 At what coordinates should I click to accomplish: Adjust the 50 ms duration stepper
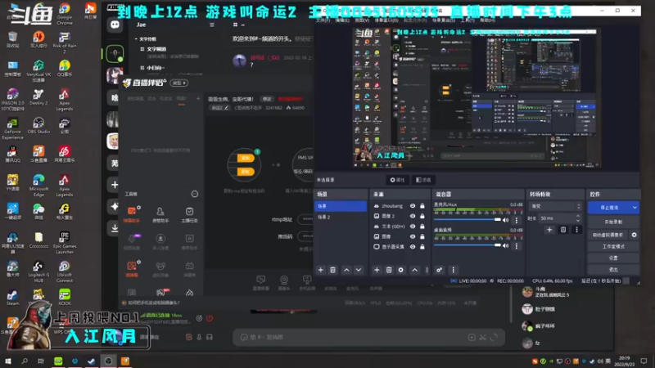[578, 218]
